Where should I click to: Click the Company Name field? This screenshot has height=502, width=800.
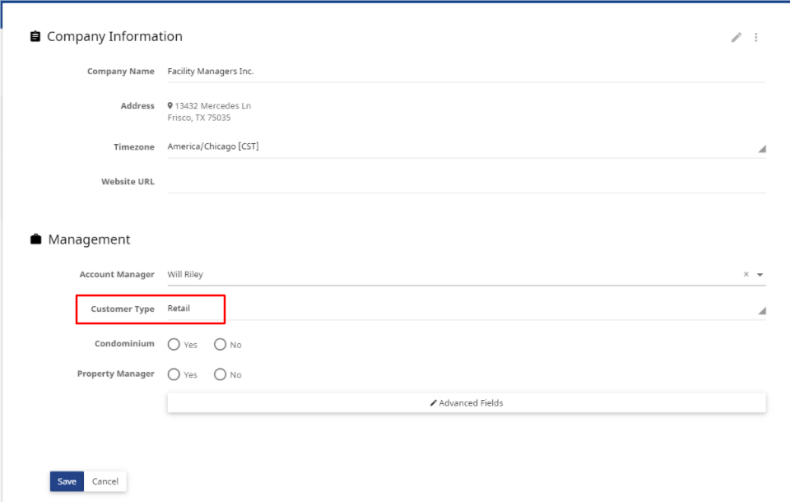467,72
